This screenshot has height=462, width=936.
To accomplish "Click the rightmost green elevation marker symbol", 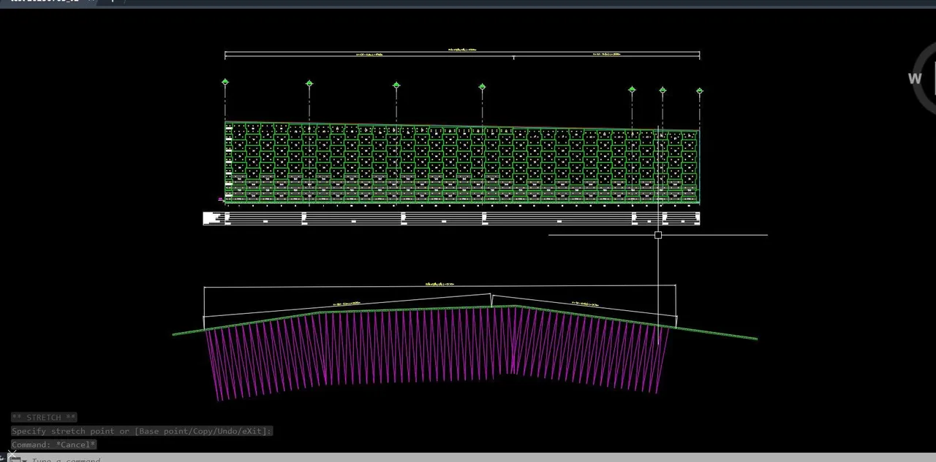I will pyautogui.click(x=699, y=91).
